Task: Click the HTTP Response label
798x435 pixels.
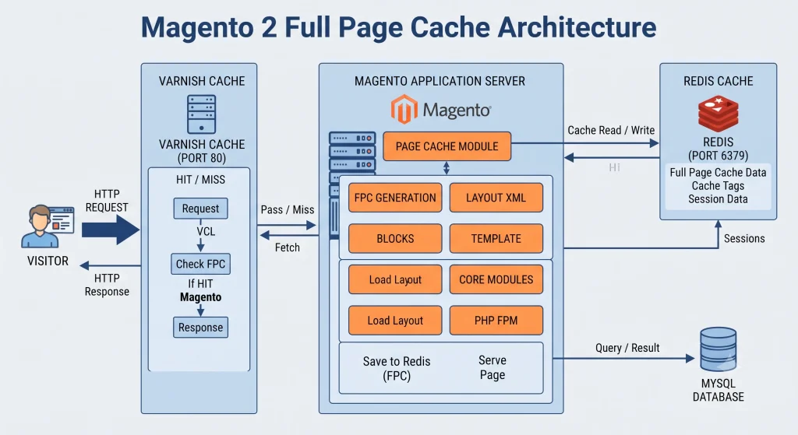Action: coord(107,285)
